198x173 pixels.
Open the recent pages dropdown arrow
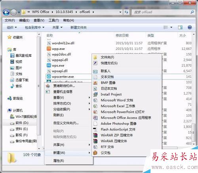point(19,12)
